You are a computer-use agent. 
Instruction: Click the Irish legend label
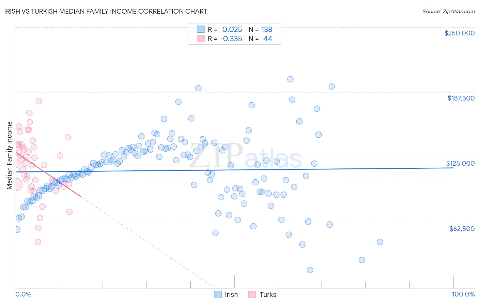click(231, 294)
